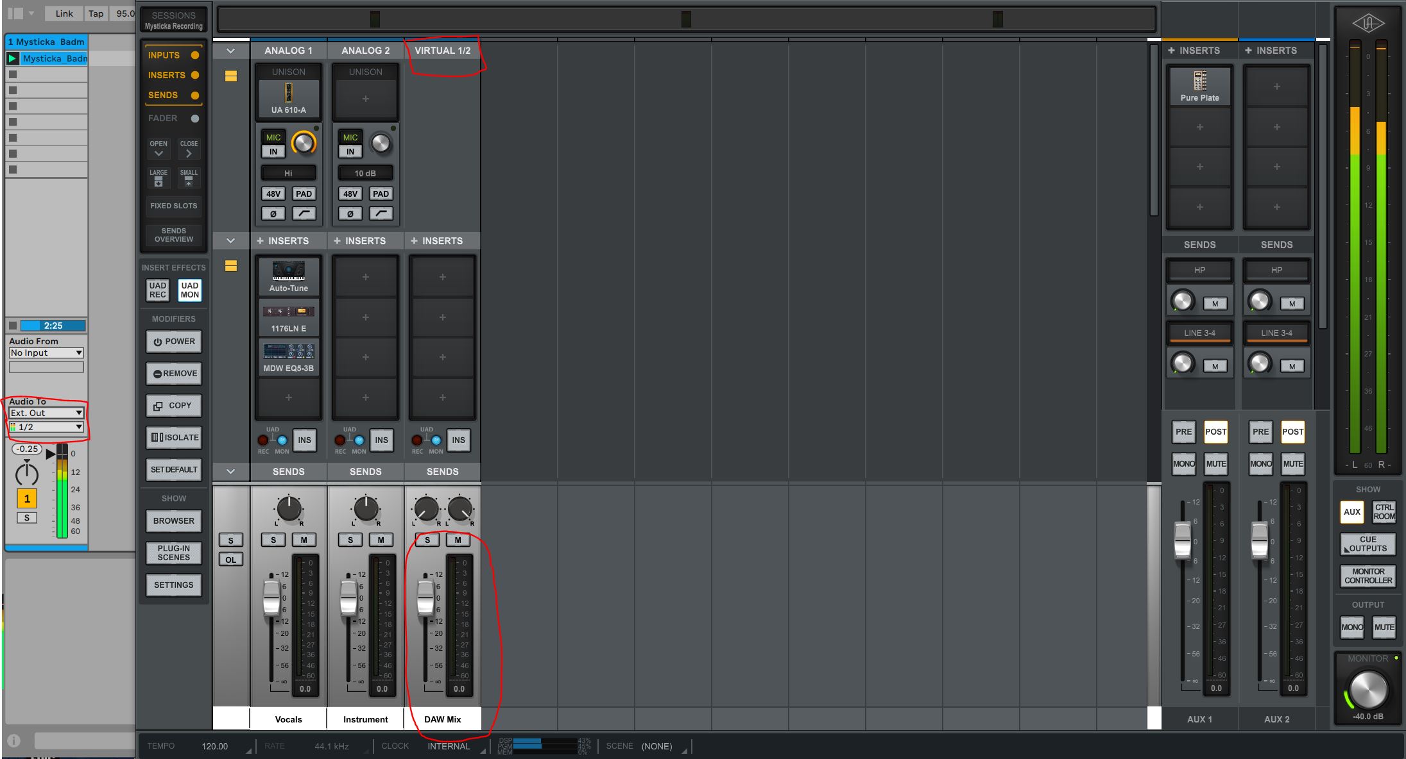The width and height of the screenshot is (1406, 759).
Task: Click the tempo 120.00 field
Action: click(215, 746)
